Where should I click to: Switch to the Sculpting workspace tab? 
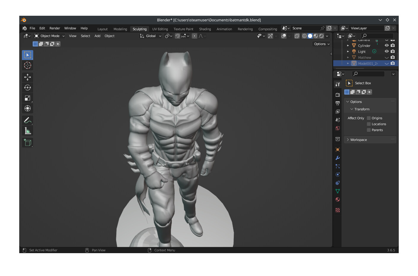[x=140, y=29]
